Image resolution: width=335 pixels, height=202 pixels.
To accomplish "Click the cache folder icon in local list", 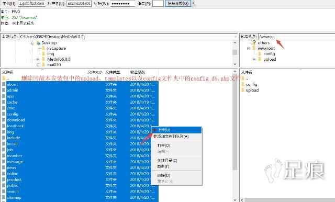I will (x=4, y=102).
